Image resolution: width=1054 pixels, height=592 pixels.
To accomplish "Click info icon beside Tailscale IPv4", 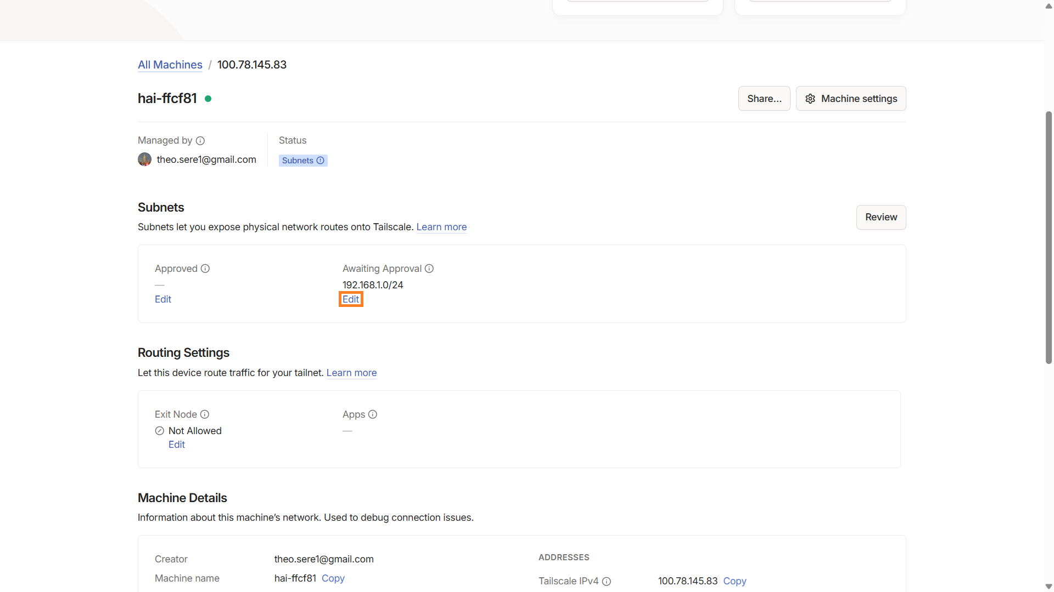I will point(607,582).
